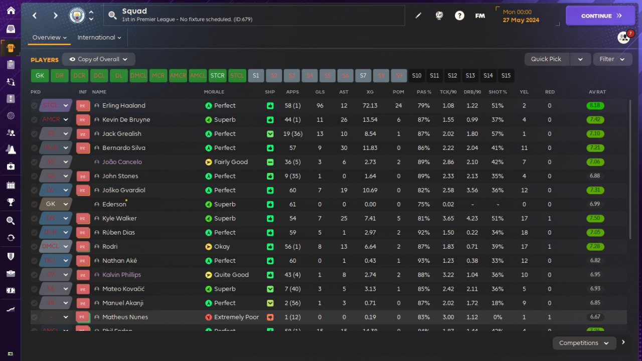Open the shield icon in the sidebar
The width and height of the screenshot is (642, 361).
point(11,256)
